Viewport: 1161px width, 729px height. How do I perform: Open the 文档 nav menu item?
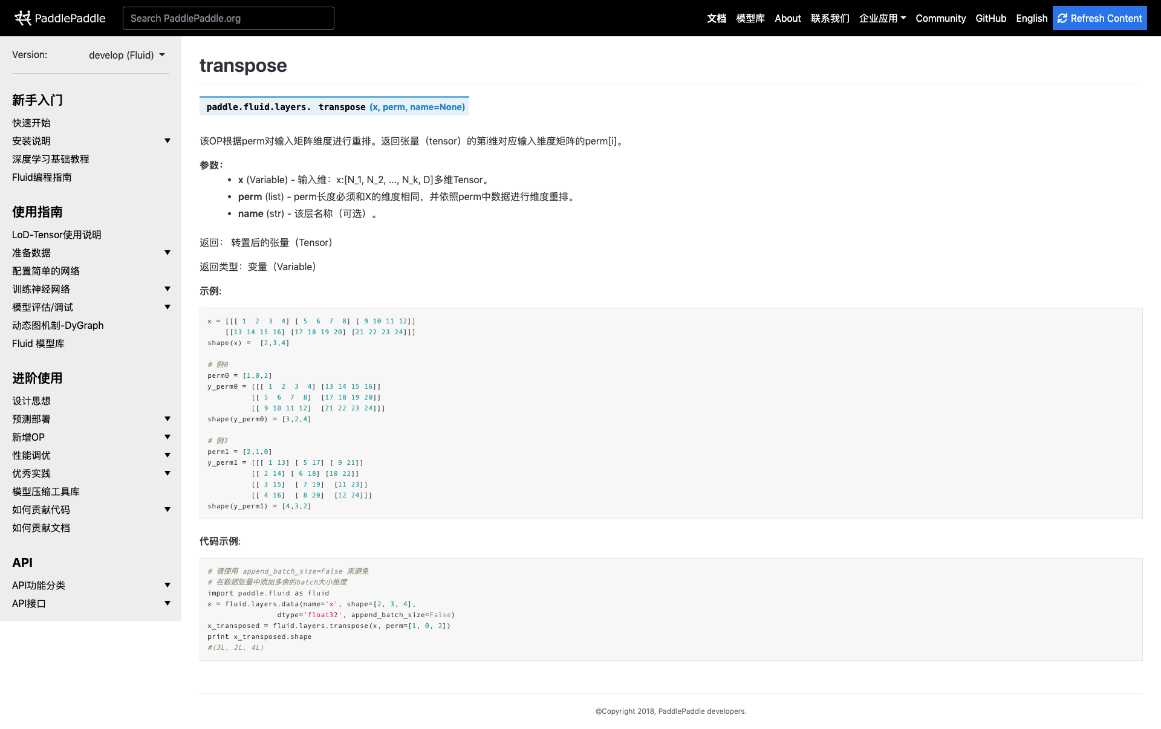pos(716,18)
